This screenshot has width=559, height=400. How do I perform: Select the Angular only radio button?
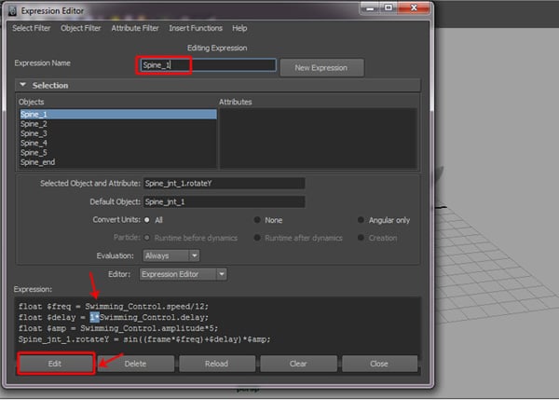pyautogui.click(x=361, y=220)
